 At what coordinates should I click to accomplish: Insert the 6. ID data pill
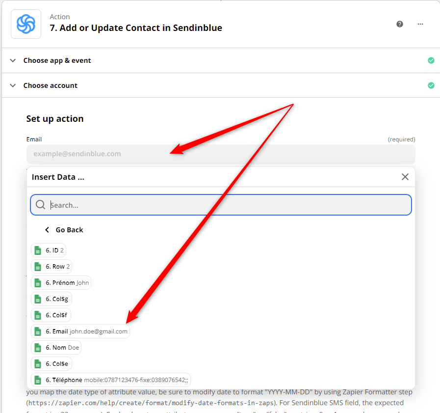(x=49, y=250)
